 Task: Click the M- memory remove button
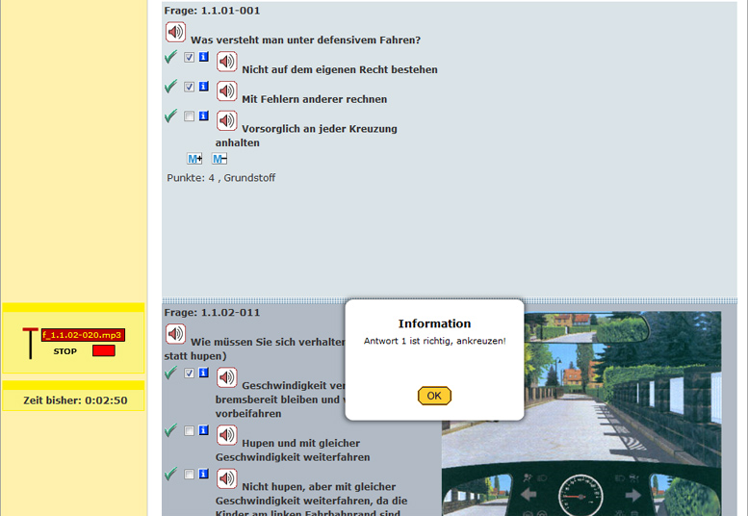tap(219, 159)
